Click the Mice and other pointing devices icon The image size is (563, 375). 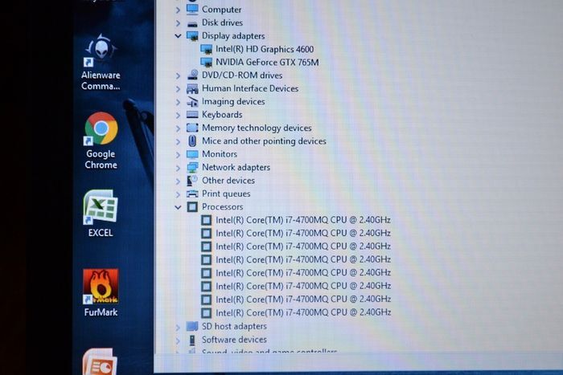[x=192, y=141]
